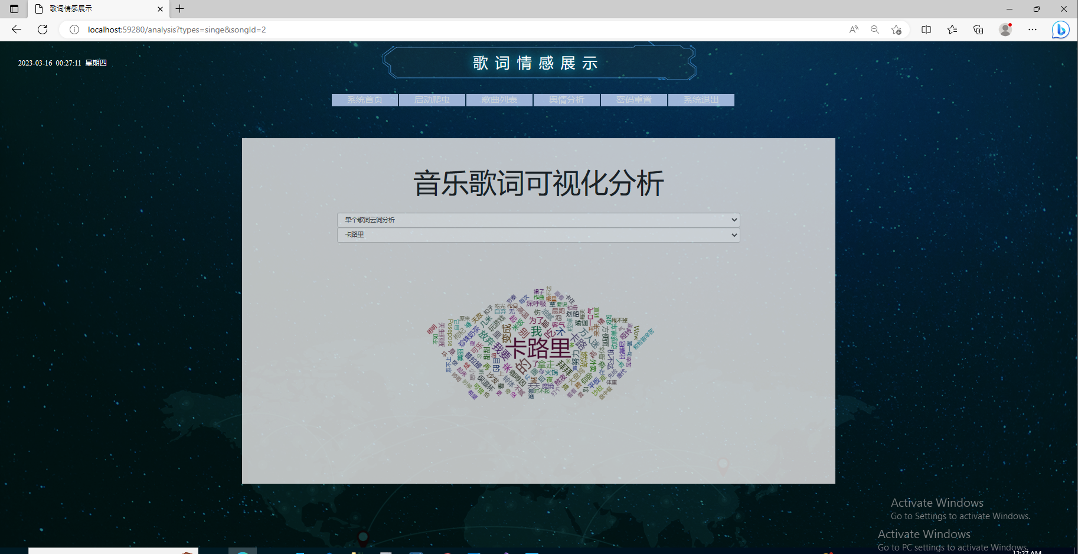This screenshot has width=1078, height=554.
Task: Select the 歌词情感展示 browser tab
Action: point(99,9)
